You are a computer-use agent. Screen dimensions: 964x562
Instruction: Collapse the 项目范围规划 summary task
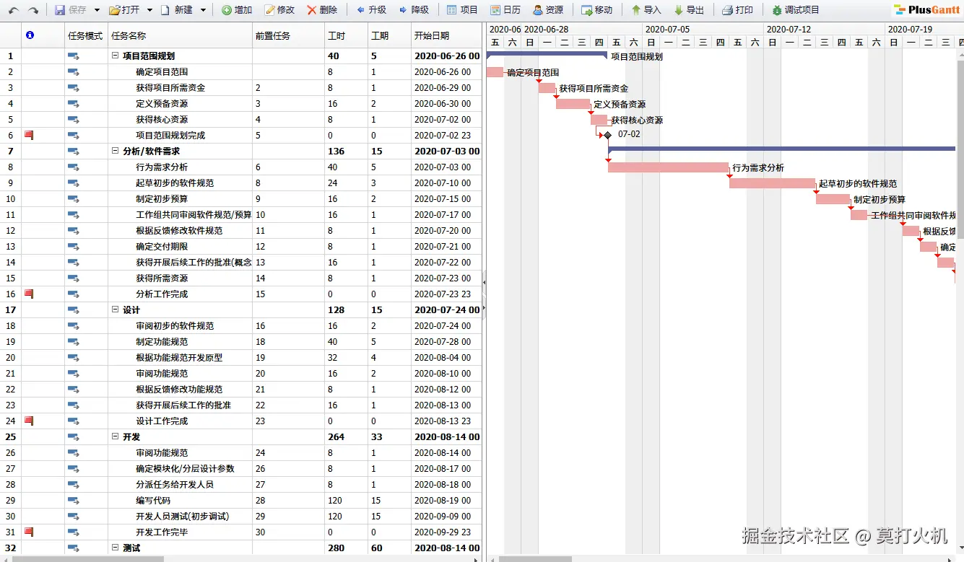pos(116,56)
